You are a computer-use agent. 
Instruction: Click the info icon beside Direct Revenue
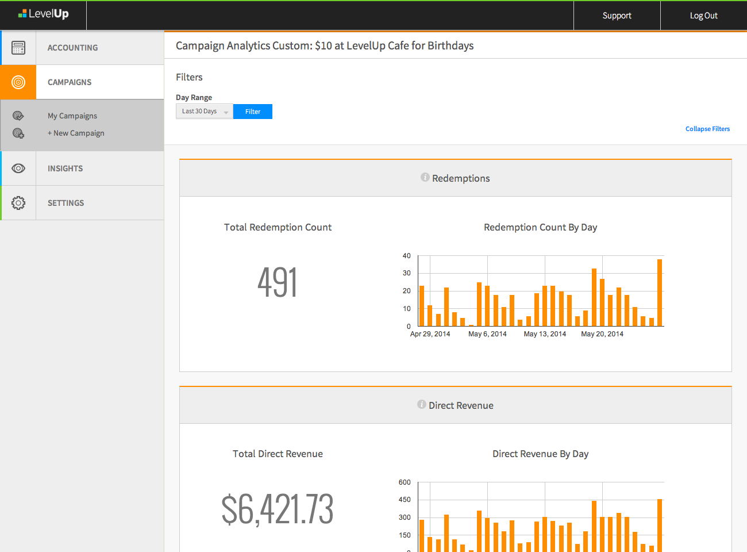(421, 404)
